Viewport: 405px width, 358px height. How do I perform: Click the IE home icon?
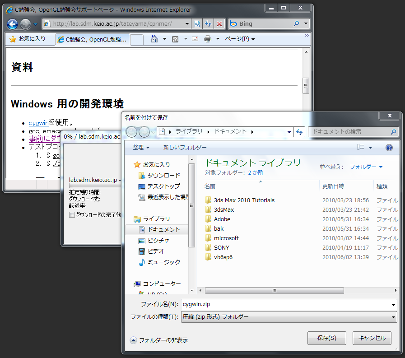154,39
